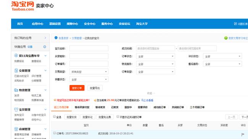Open the 交易类型 dropdown

[x=89, y=72]
